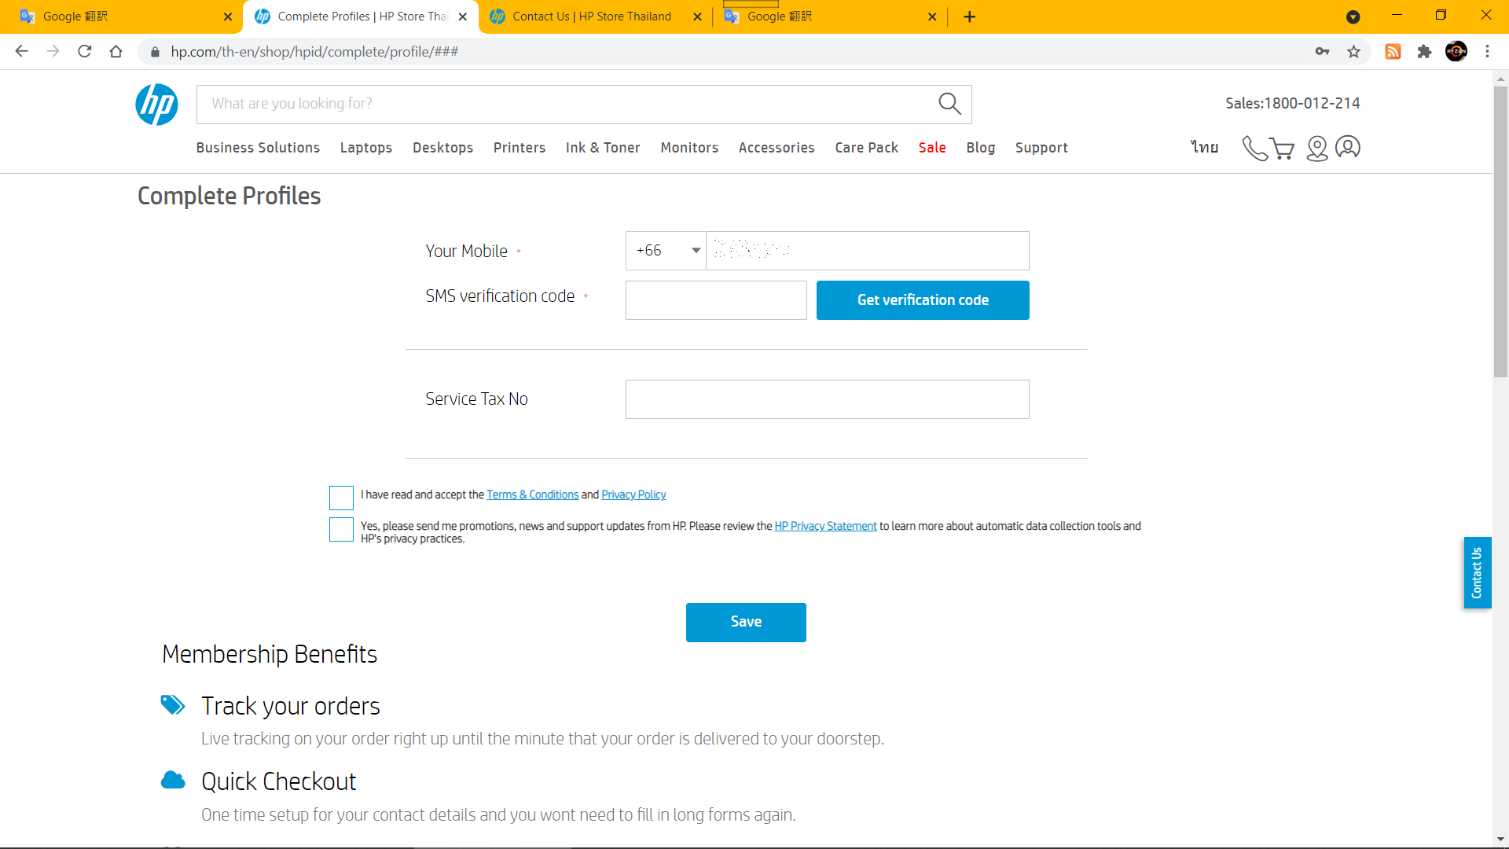Click the mobile number input field

pos(867,251)
